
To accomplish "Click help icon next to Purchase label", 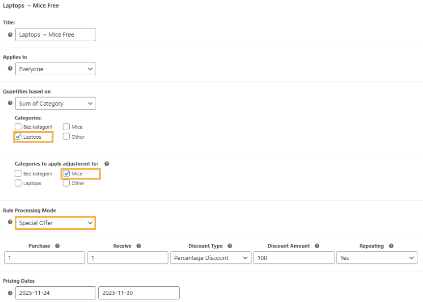I will (58, 246).
